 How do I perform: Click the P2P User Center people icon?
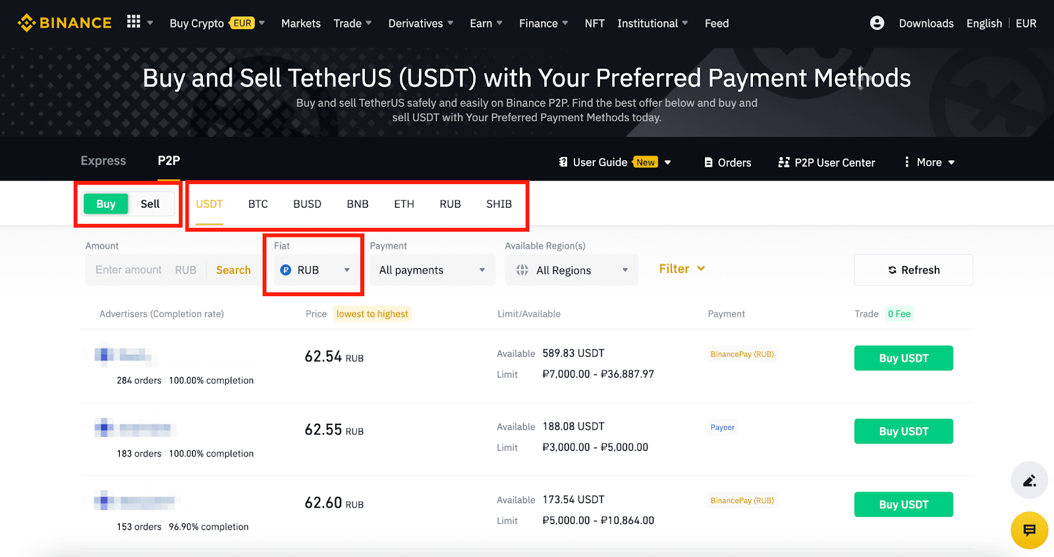pos(784,162)
